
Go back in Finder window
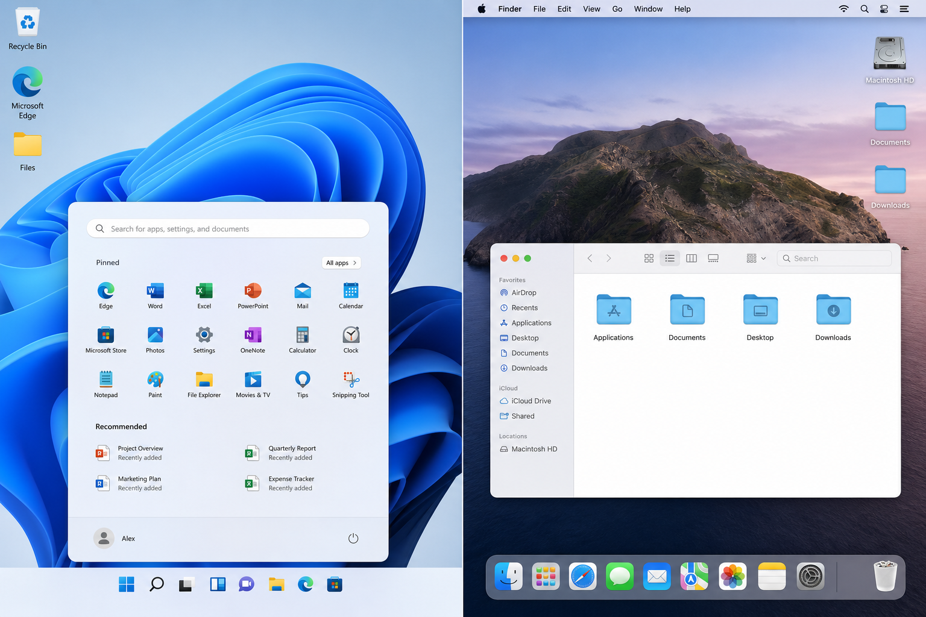(x=590, y=258)
